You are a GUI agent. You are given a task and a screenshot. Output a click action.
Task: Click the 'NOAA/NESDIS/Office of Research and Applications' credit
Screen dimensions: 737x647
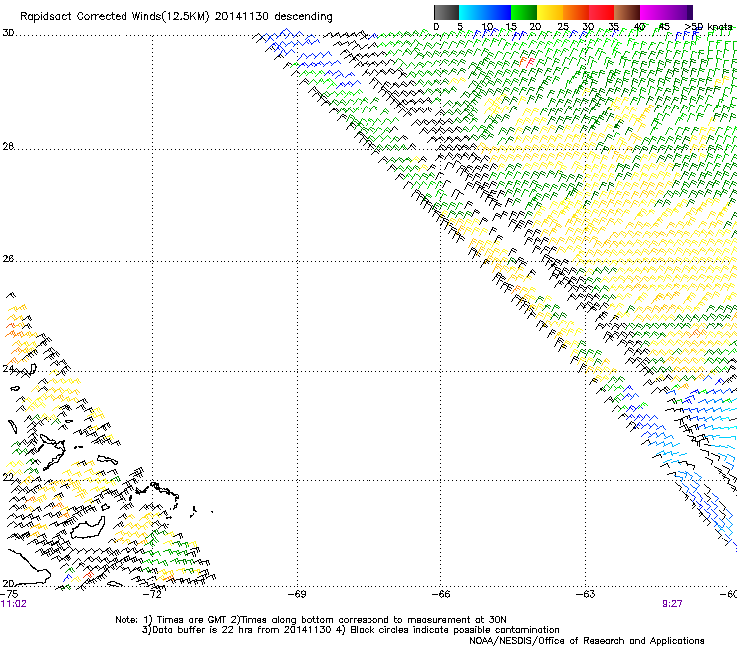click(x=587, y=641)
